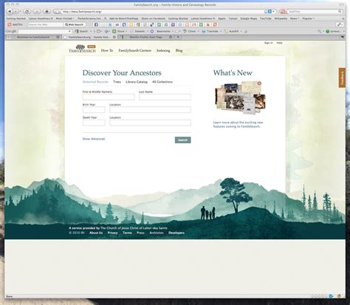Click the Translate button in Google toolbar
The height and width of the screenshot is (305, 350).
pyautogui.click(x=210, y=31)
